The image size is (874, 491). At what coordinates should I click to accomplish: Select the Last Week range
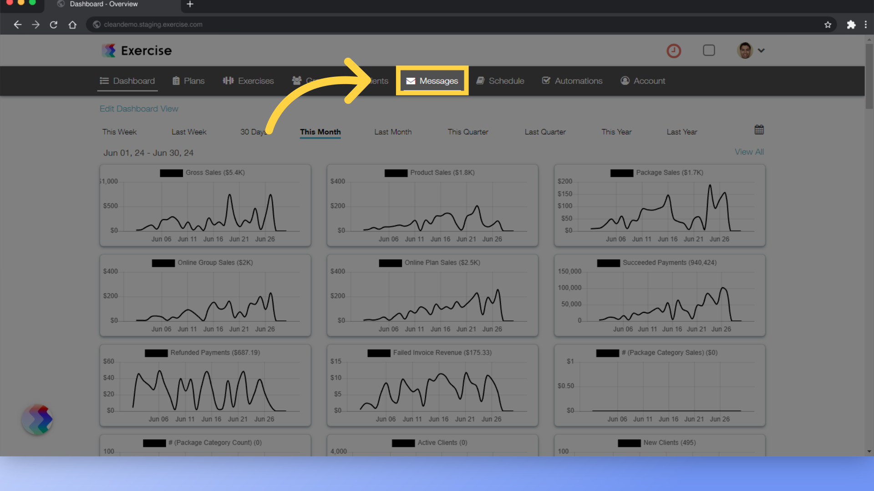click(x=189, y=132)
